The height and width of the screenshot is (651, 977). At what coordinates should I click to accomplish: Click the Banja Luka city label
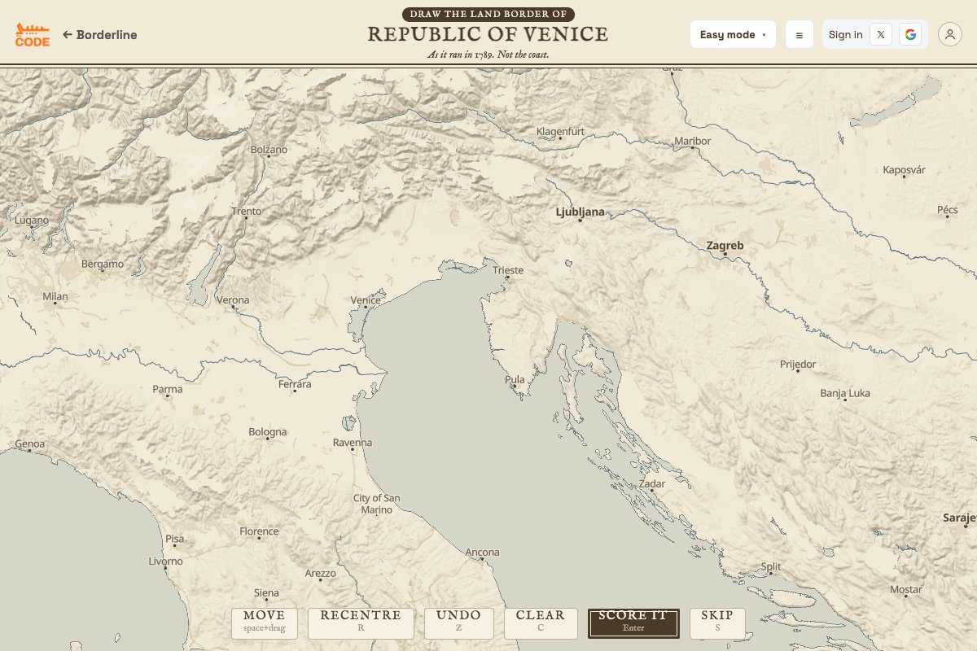845,394
